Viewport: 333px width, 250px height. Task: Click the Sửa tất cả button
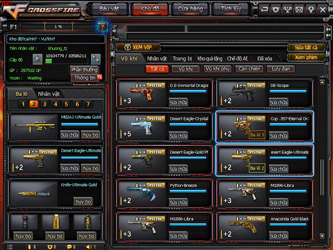(x=306, y=47)
